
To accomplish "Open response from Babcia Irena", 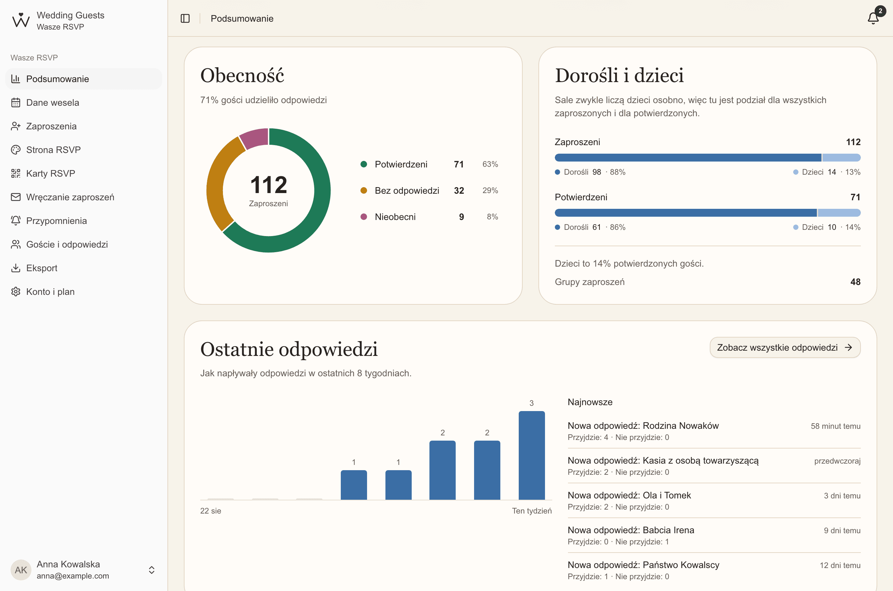I will pyautogui.click(x=714, y=535).
